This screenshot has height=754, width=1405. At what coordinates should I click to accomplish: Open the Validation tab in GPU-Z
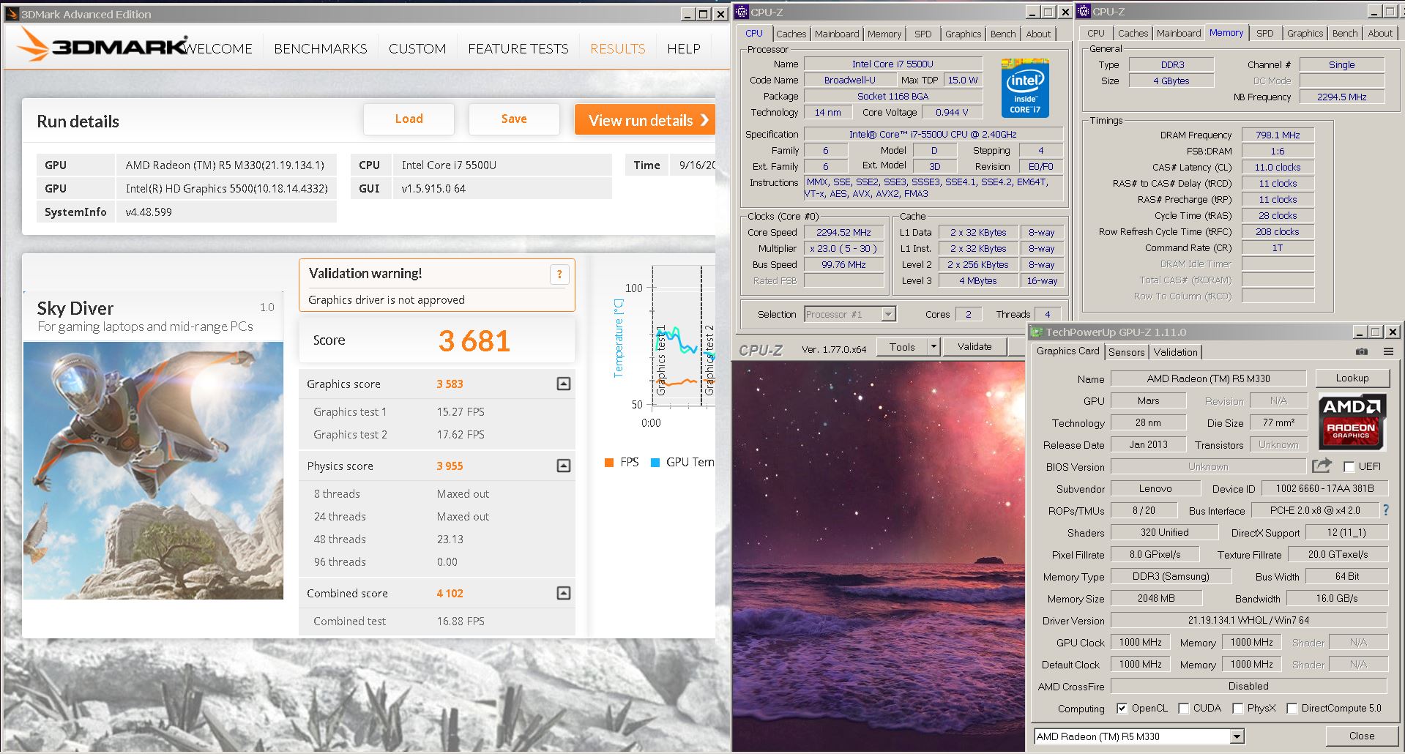(1175, 352)
